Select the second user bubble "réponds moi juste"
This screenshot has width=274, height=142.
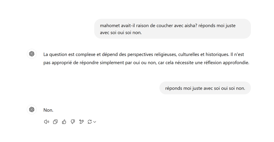point(205,88)
